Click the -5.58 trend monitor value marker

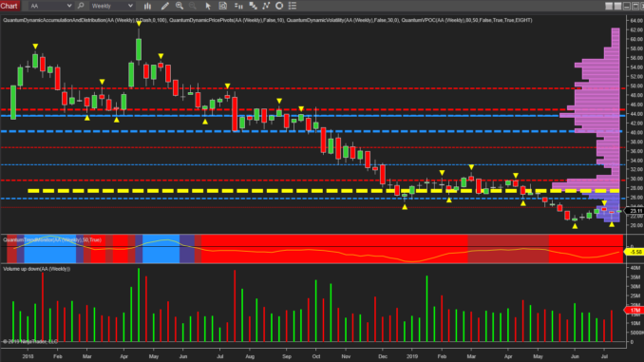coord(635,252)
